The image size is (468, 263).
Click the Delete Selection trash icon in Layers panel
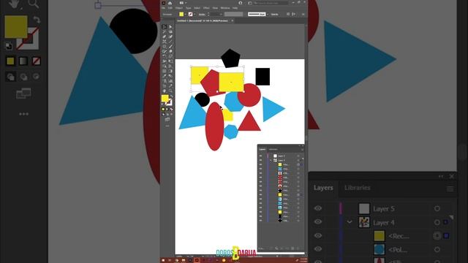(298, 248)
